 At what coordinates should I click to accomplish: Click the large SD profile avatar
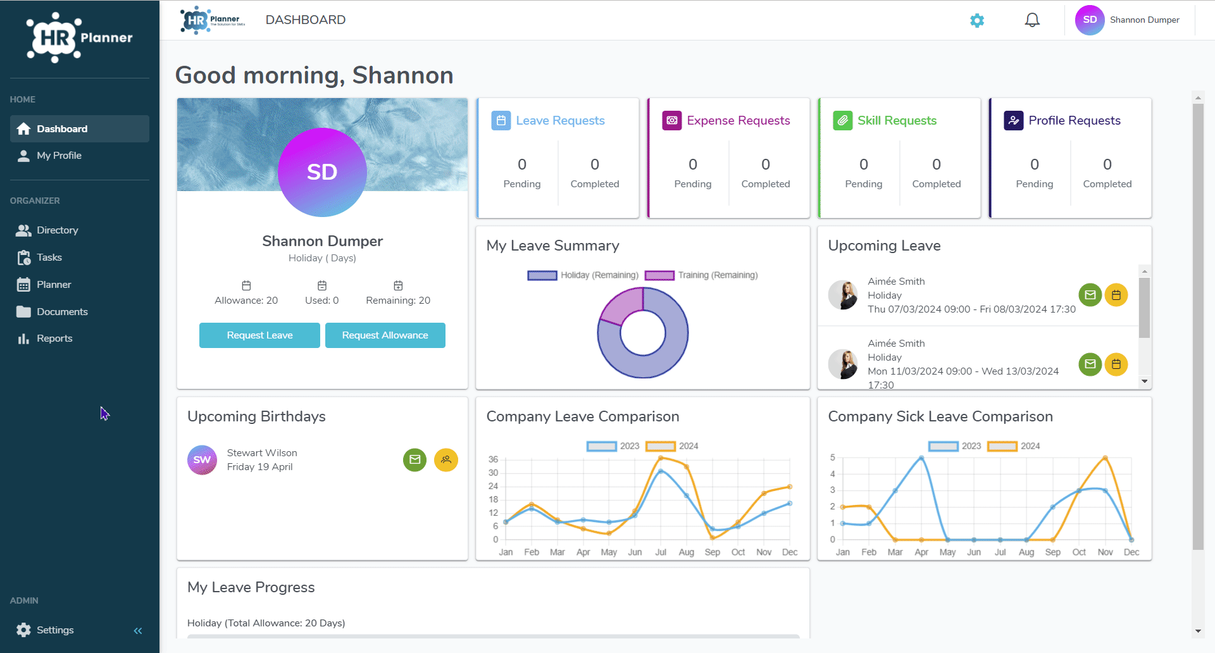point(322,172)
